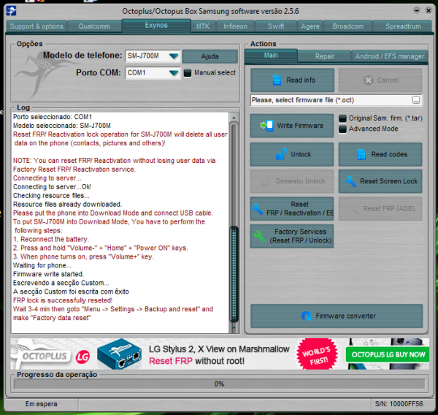Click the log scroll up arrow
The image size is (438, 415).
click(x=234, y=118)
